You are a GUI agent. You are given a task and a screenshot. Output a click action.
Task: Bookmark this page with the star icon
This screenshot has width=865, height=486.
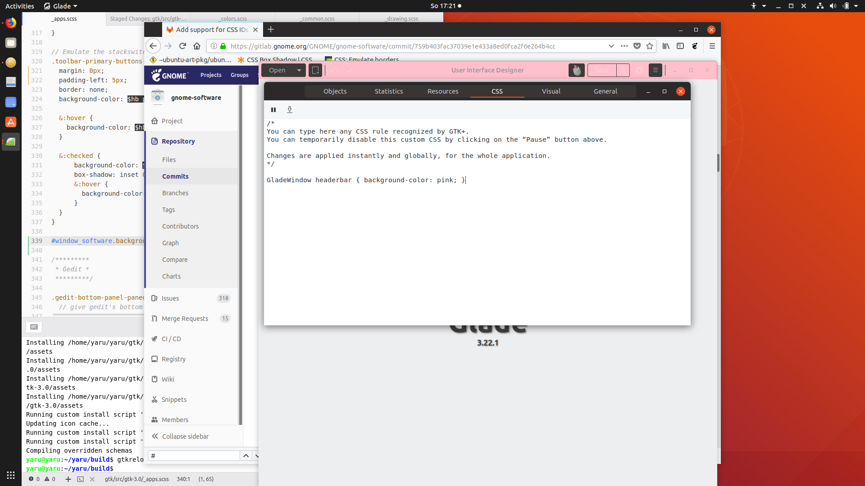pos(650,46)
